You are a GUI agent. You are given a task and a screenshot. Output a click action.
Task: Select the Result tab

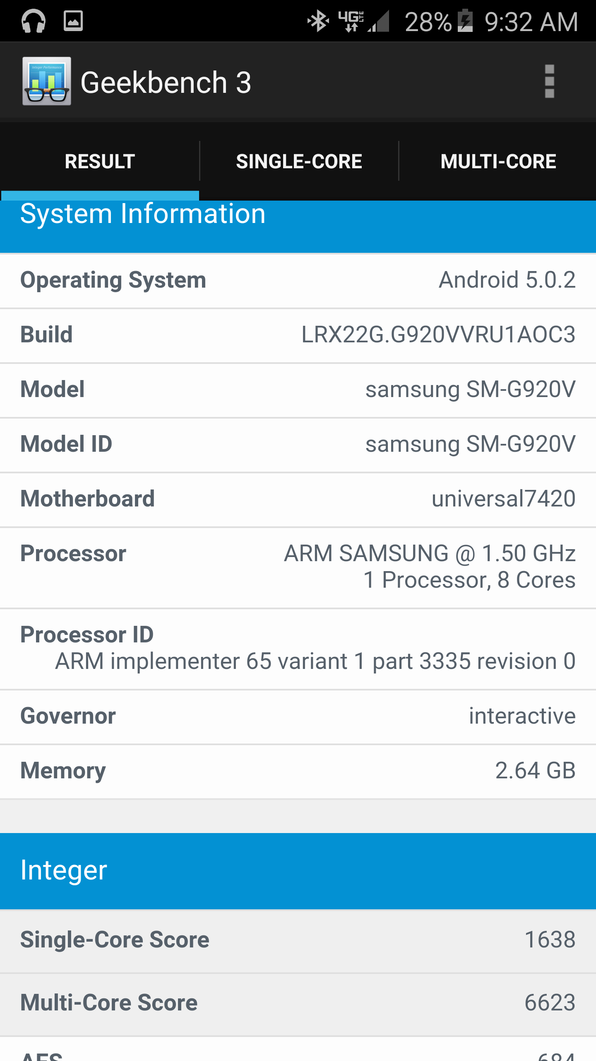pos(100,161)
